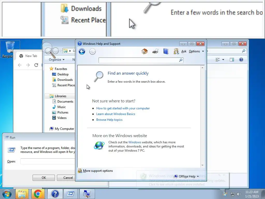Select Libraries in Explorer navigation pane
This screenshot has width=265, height=199.
coord(60,96)
